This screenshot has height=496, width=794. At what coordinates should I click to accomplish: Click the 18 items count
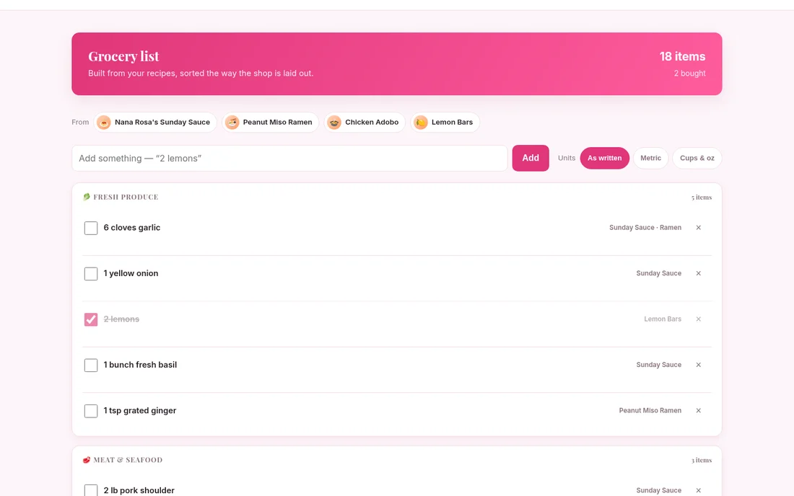click(x=682, y=57)
